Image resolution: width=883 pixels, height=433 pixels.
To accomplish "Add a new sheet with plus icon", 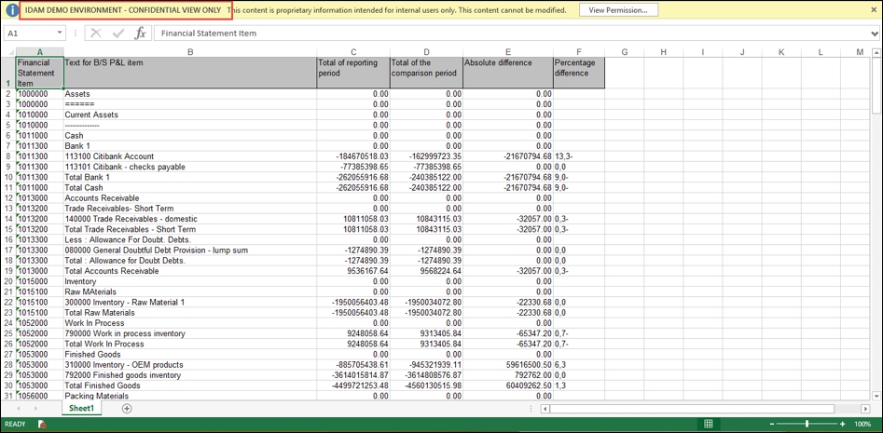I will pyautogui.click(x=127, y=409).
